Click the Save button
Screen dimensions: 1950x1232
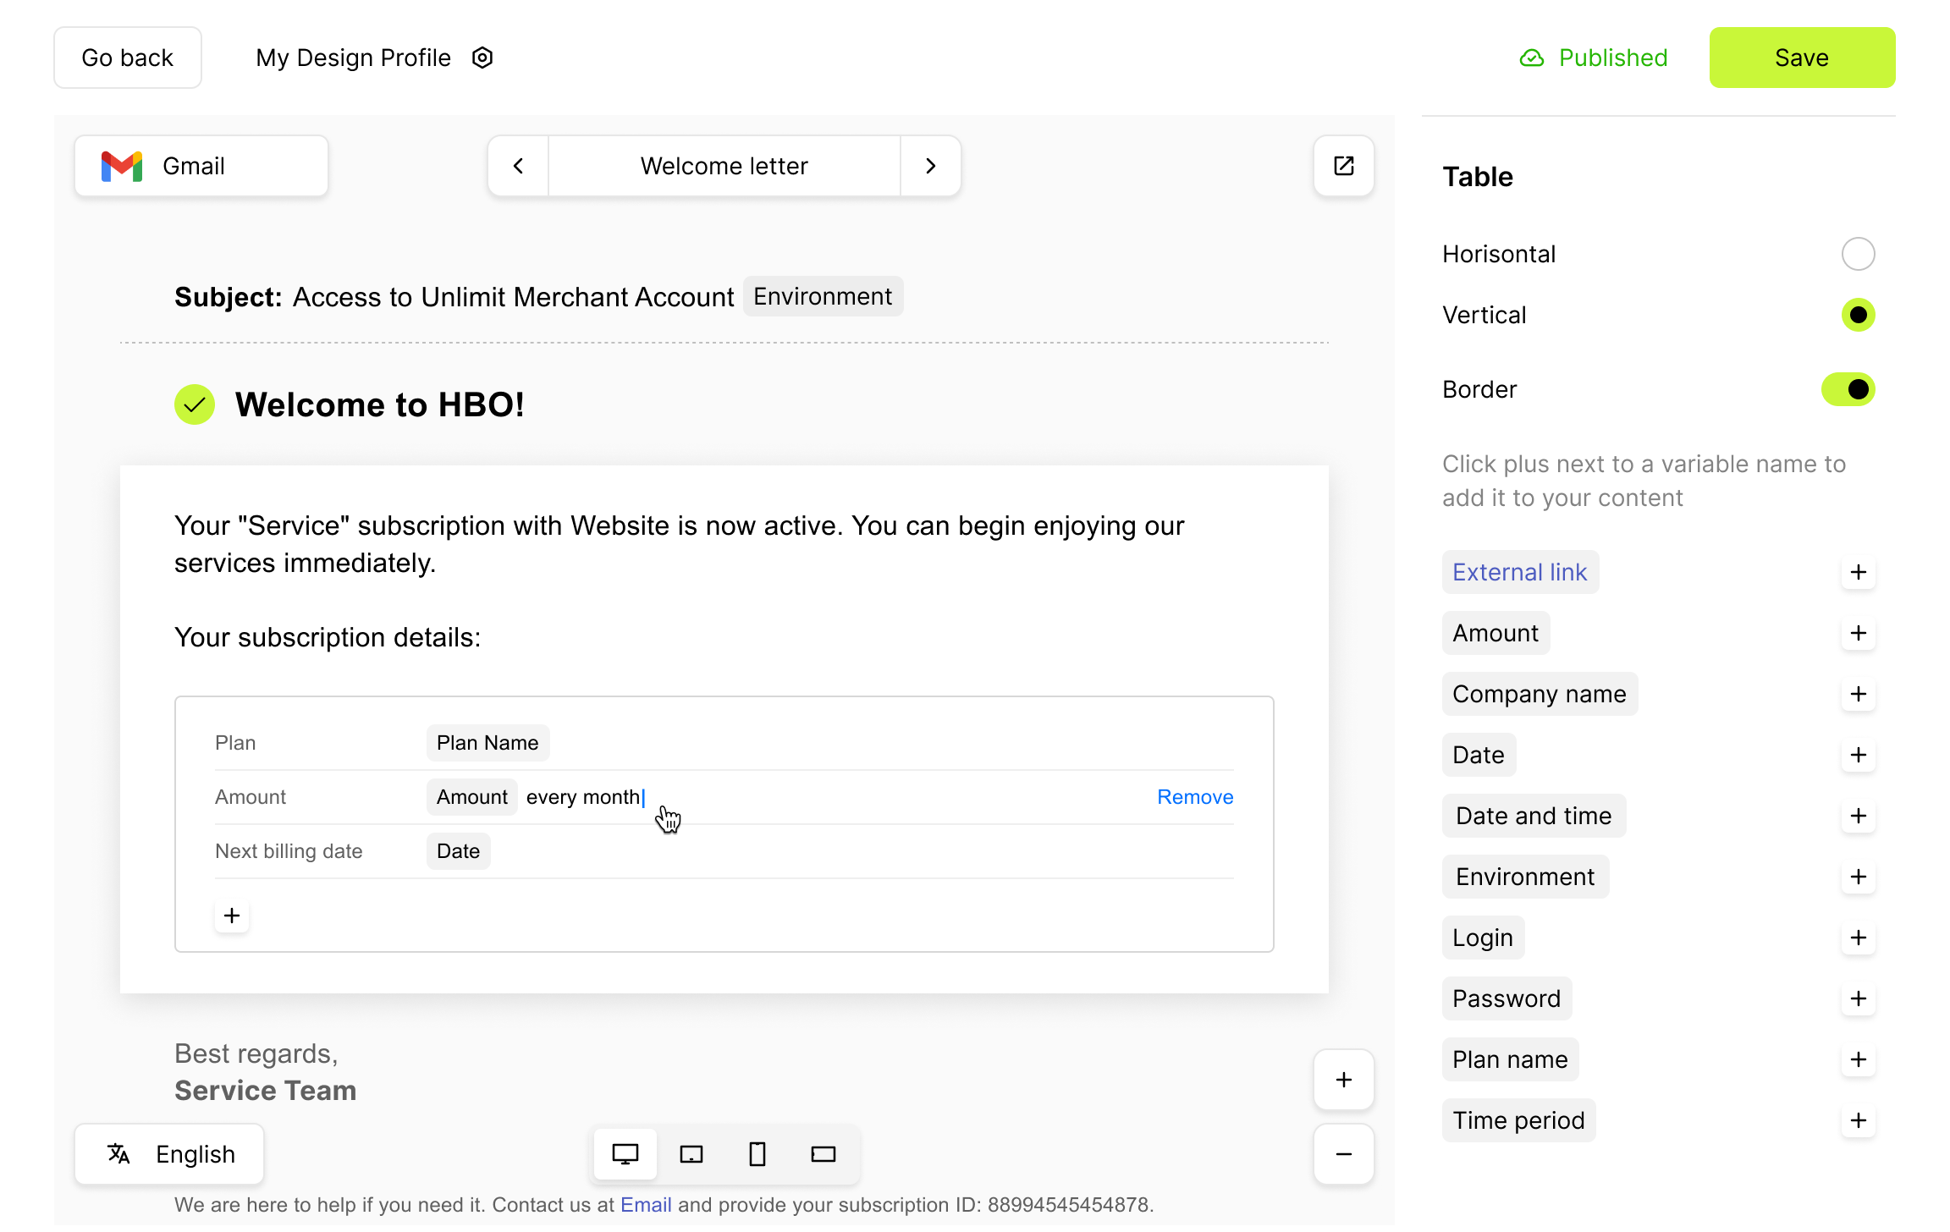tap(1802, 58)
